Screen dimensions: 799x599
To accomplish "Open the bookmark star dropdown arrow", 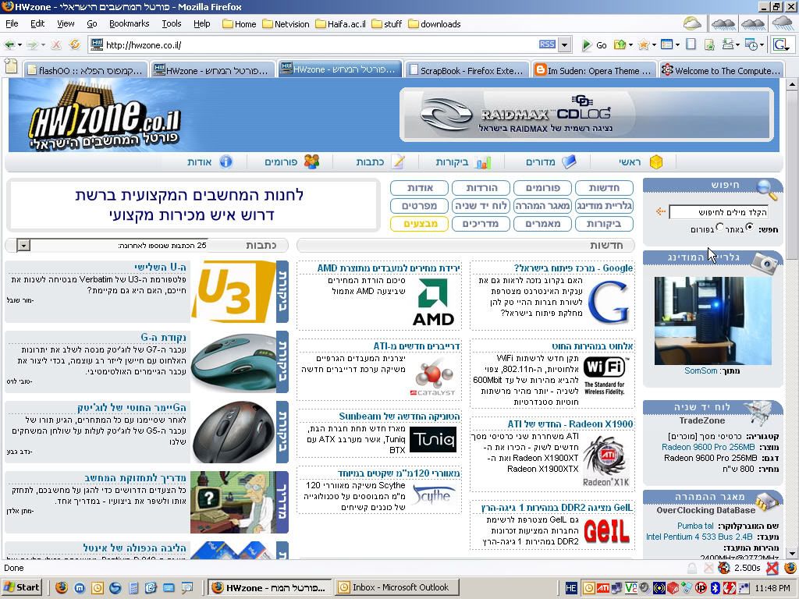I will pyautogui.click(x=654, y=44).
